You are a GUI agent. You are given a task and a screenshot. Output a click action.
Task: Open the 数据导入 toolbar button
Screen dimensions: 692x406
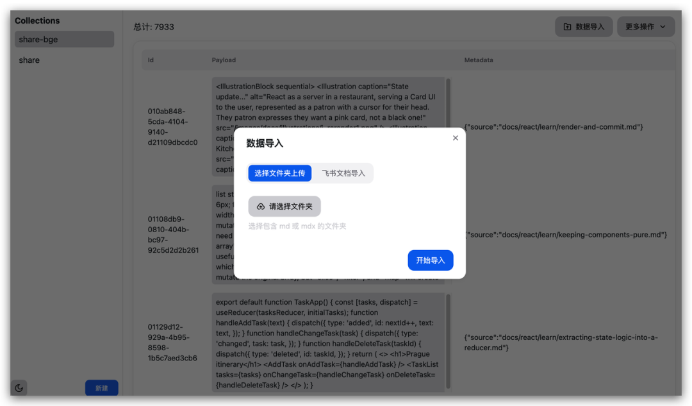point(584,26)
